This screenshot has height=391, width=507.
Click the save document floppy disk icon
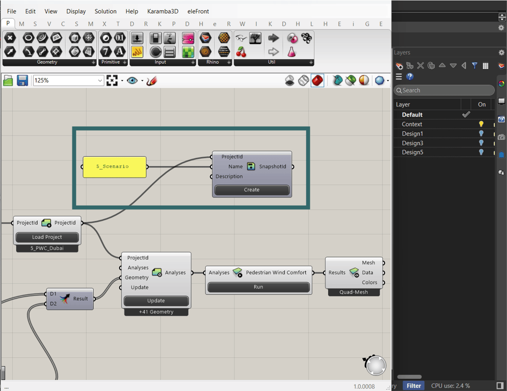click(22, 80)
